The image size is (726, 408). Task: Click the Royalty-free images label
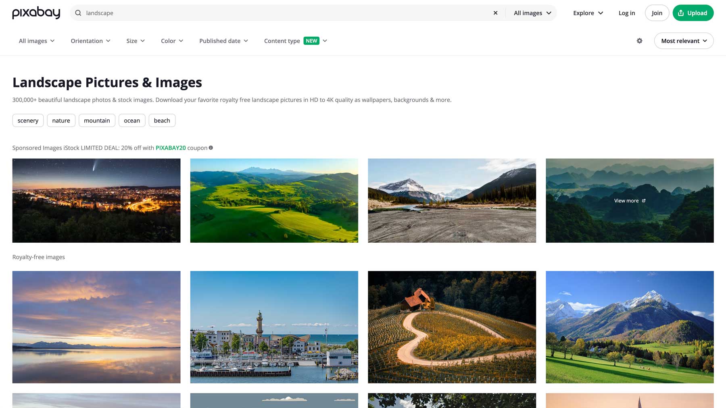click(39, 257)
